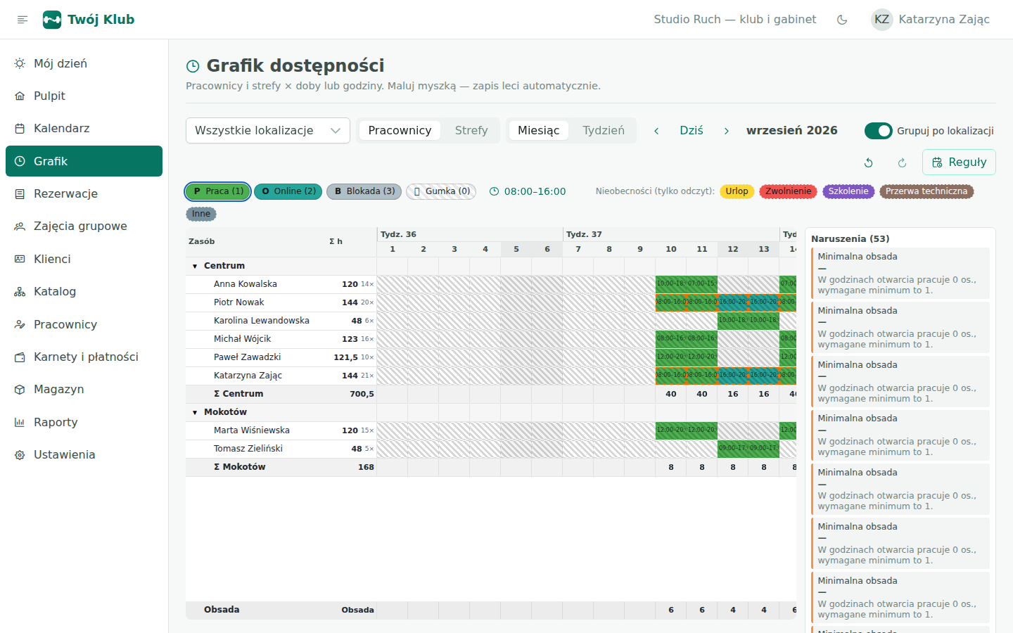Switch to the Pracownicy view tab
Screen dimensions: 1013x633
coord(400,131)
